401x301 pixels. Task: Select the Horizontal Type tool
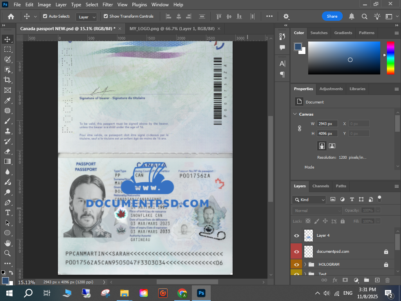coord(7,212)
